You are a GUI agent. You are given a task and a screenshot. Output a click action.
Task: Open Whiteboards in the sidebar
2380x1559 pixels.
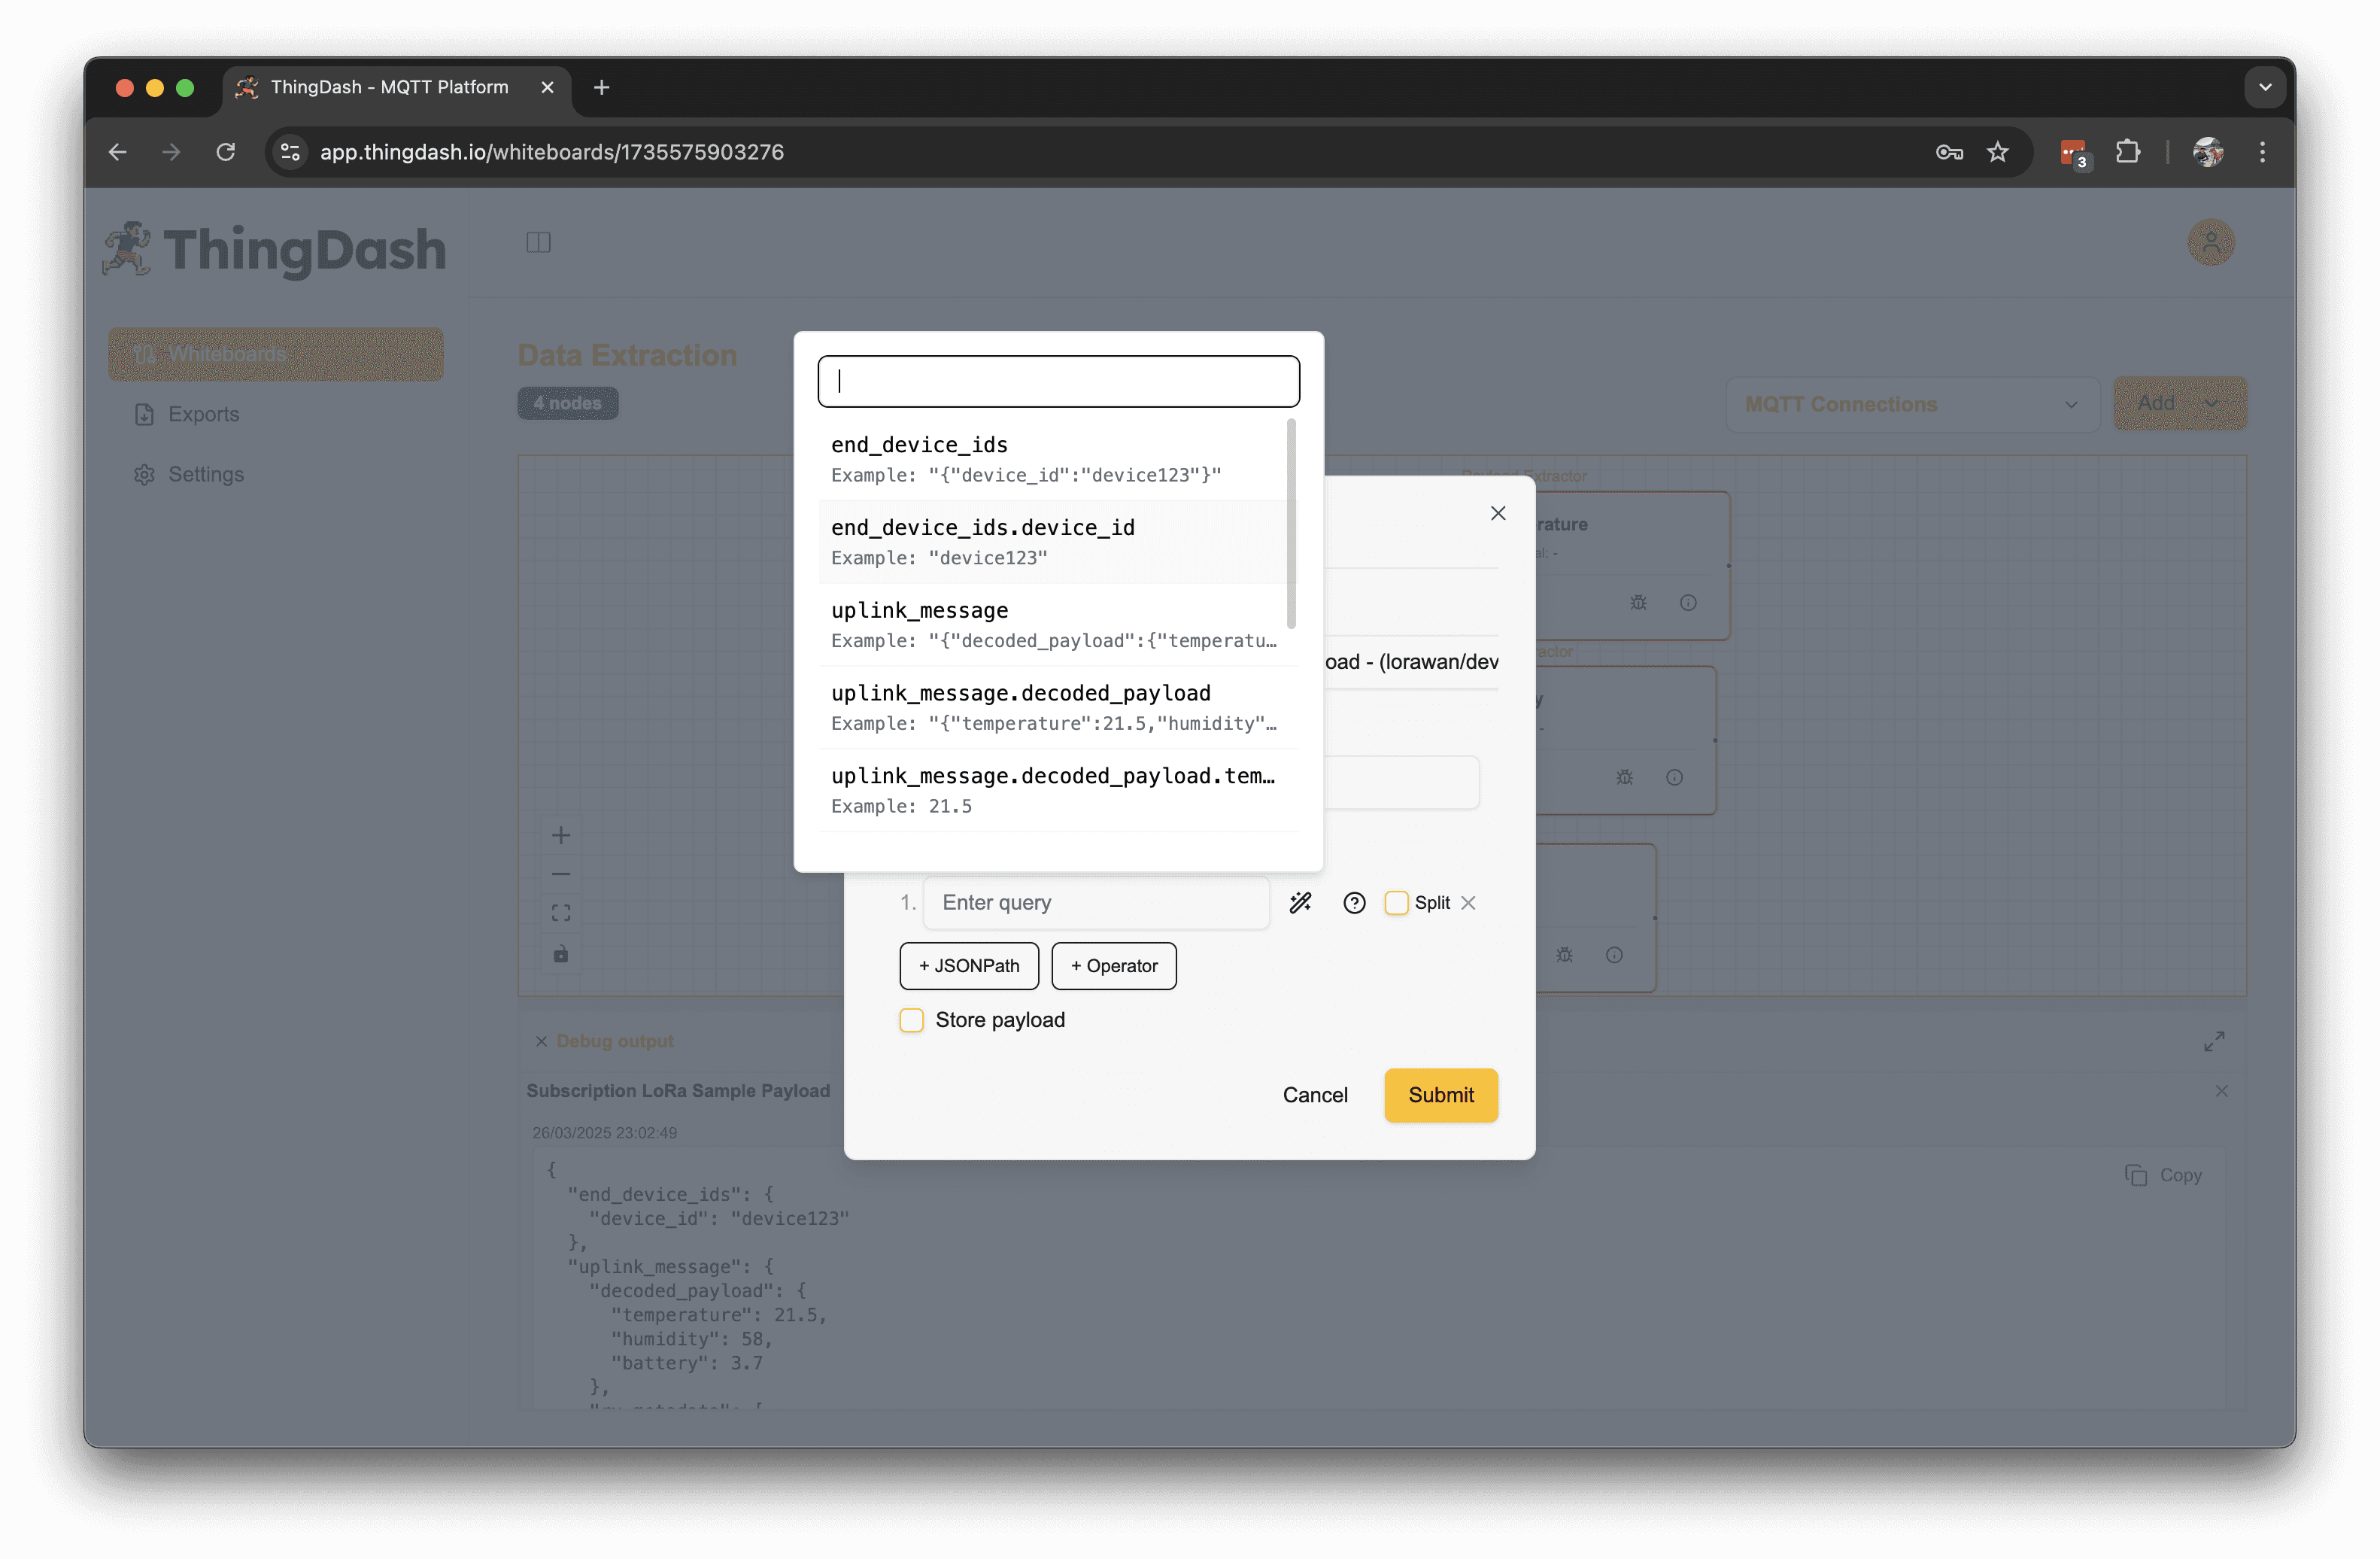275,354
